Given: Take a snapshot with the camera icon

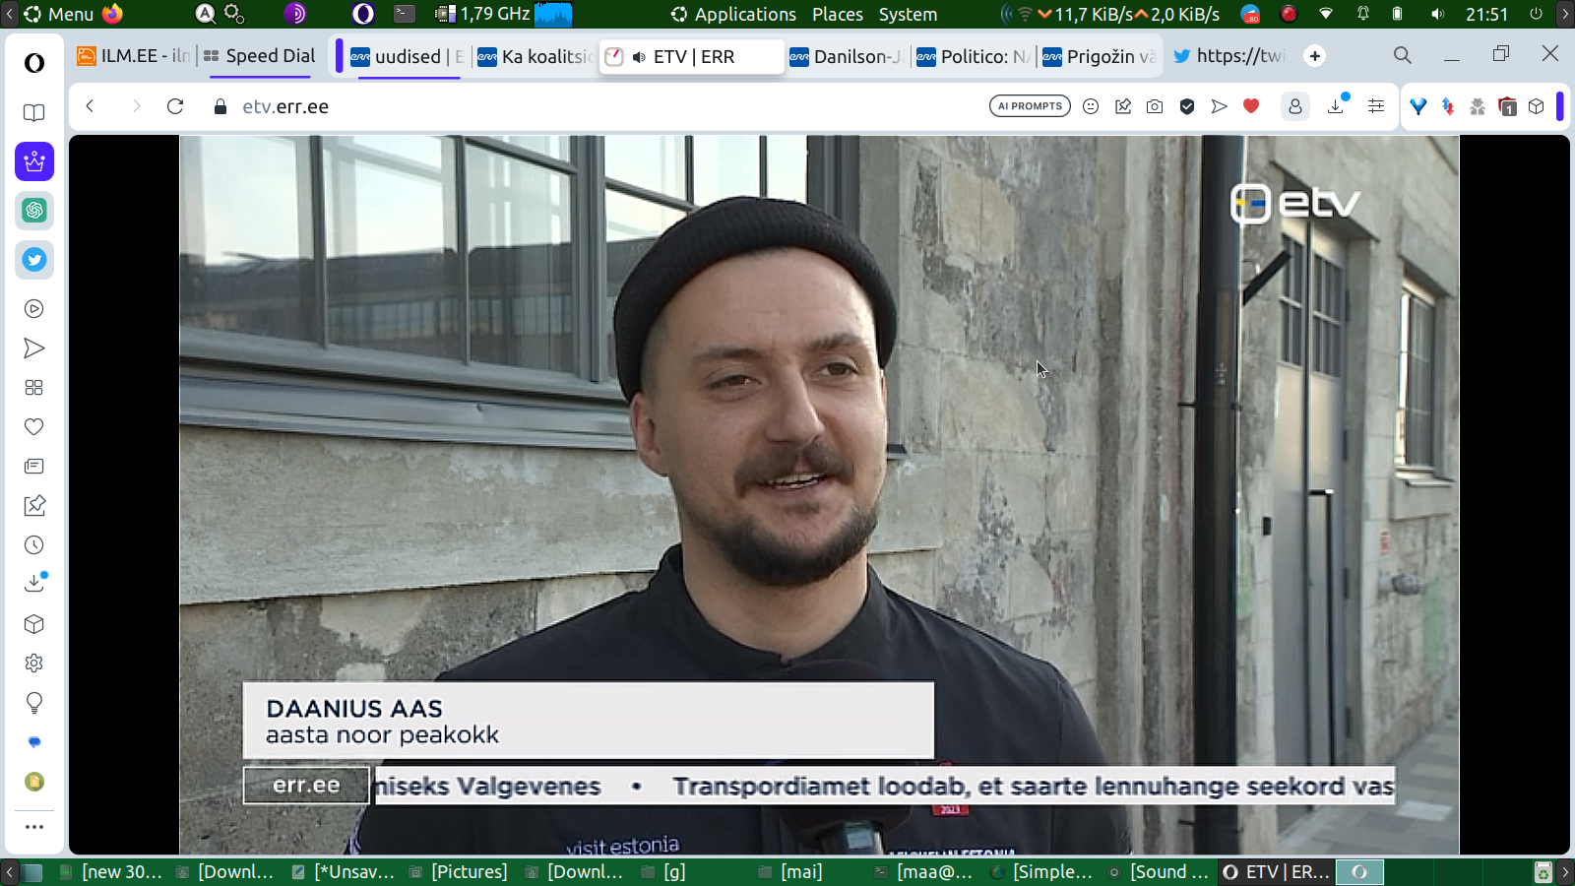Looking at the screenshot, I should [x=1155, y=106].
